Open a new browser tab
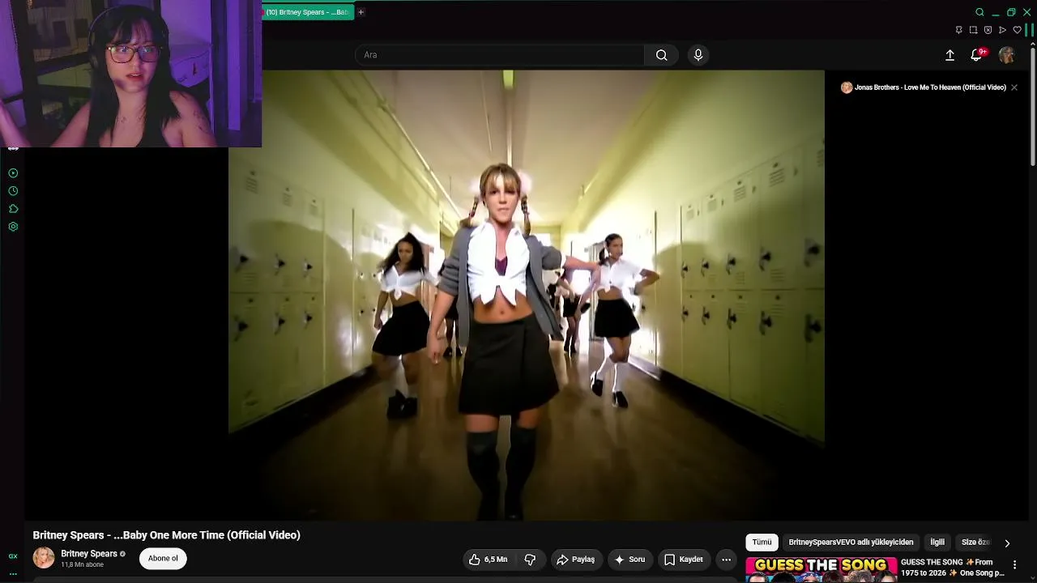The image size is (1037, 583). (x=361, y=12)
